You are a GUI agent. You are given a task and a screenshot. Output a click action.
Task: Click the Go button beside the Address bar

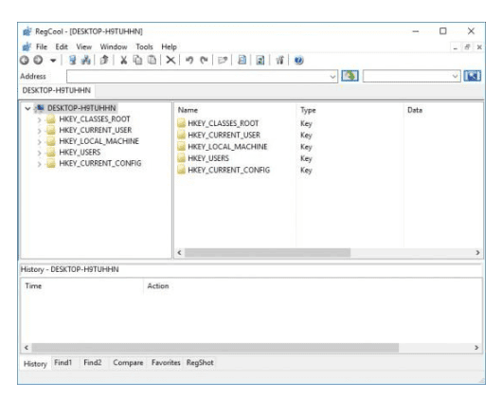point(350,76)
